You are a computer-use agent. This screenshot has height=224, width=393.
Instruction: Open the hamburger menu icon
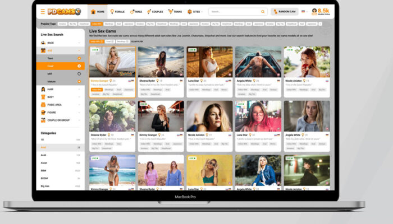coord(43,12)
